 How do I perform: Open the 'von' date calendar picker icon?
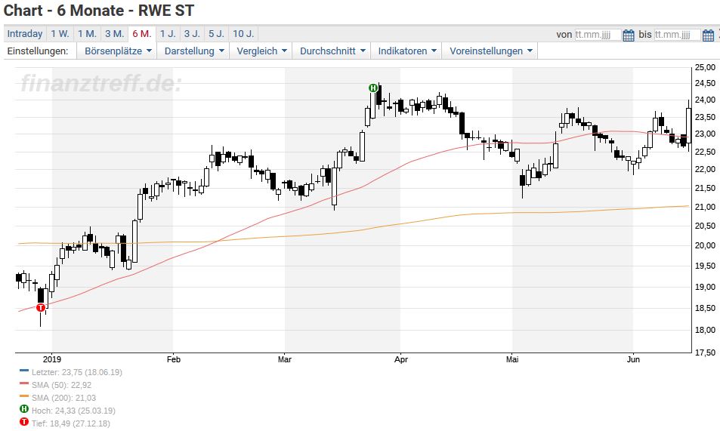pyautogui.click(x=629, y=35)
